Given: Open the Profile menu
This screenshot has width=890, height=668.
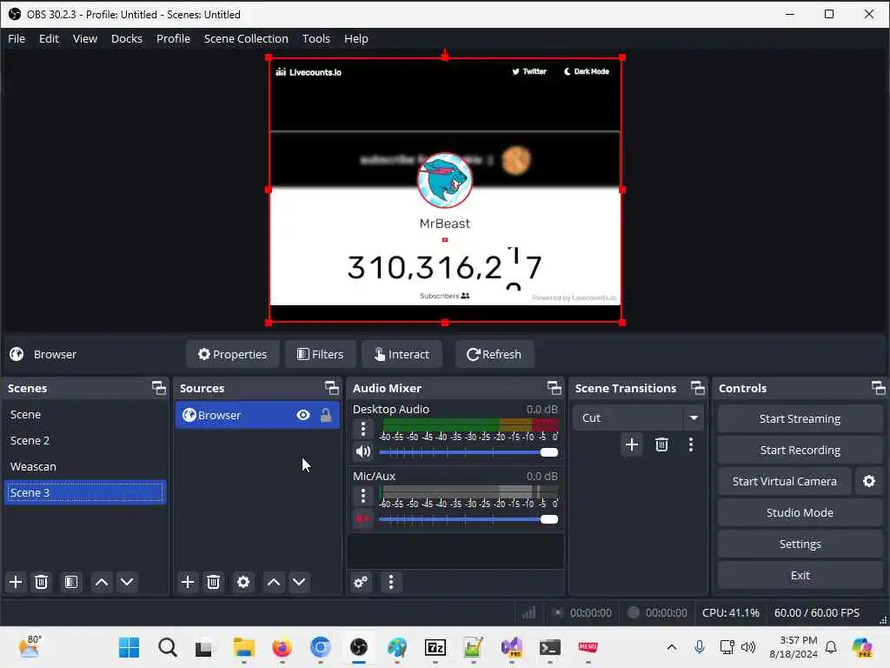Looking at the screenshot, I should pos(173,38).
